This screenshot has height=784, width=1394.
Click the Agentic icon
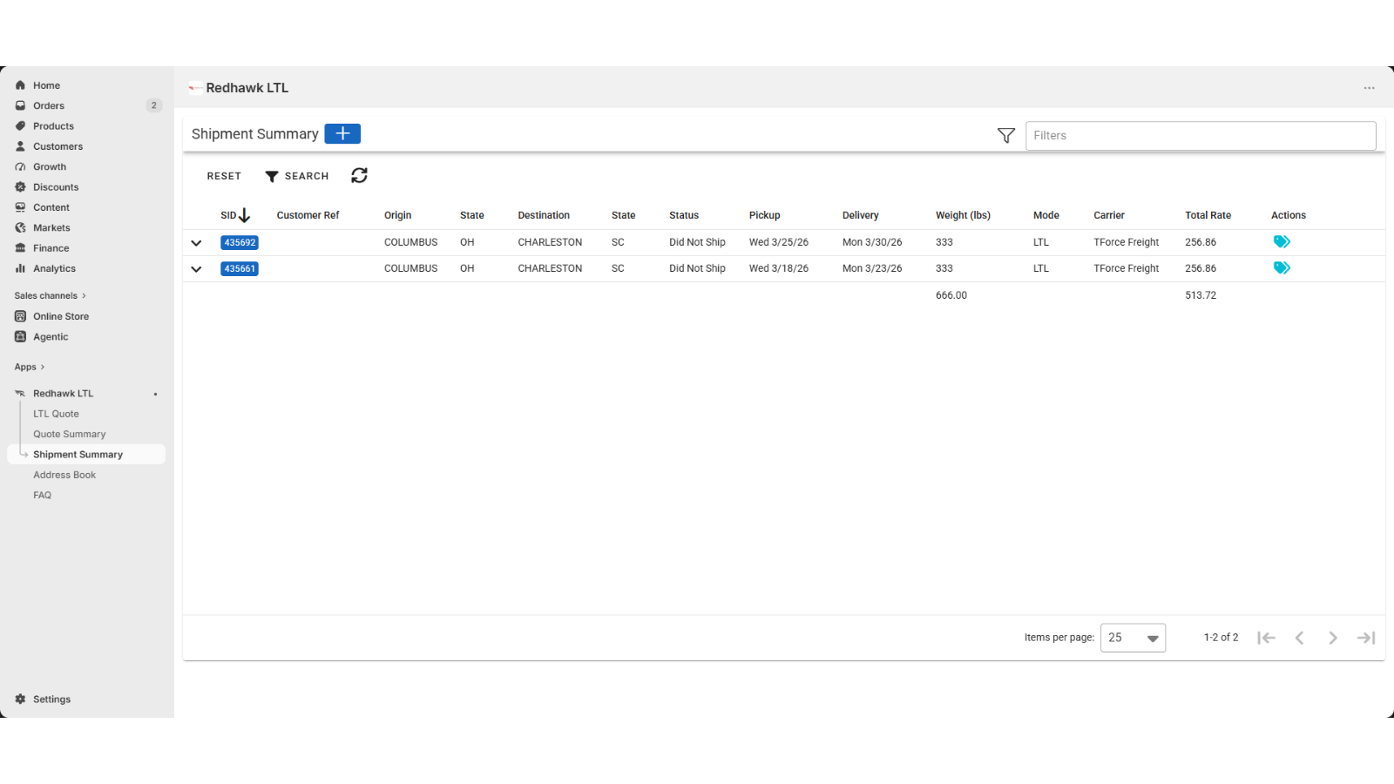click(20, 337)
